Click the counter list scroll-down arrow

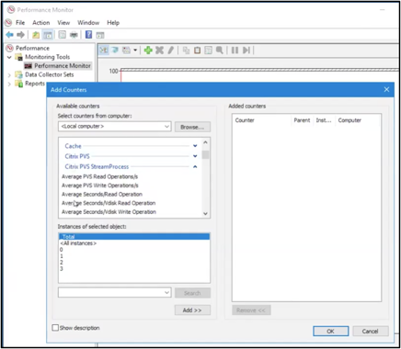pyautogui.click(x=205, y=214)
